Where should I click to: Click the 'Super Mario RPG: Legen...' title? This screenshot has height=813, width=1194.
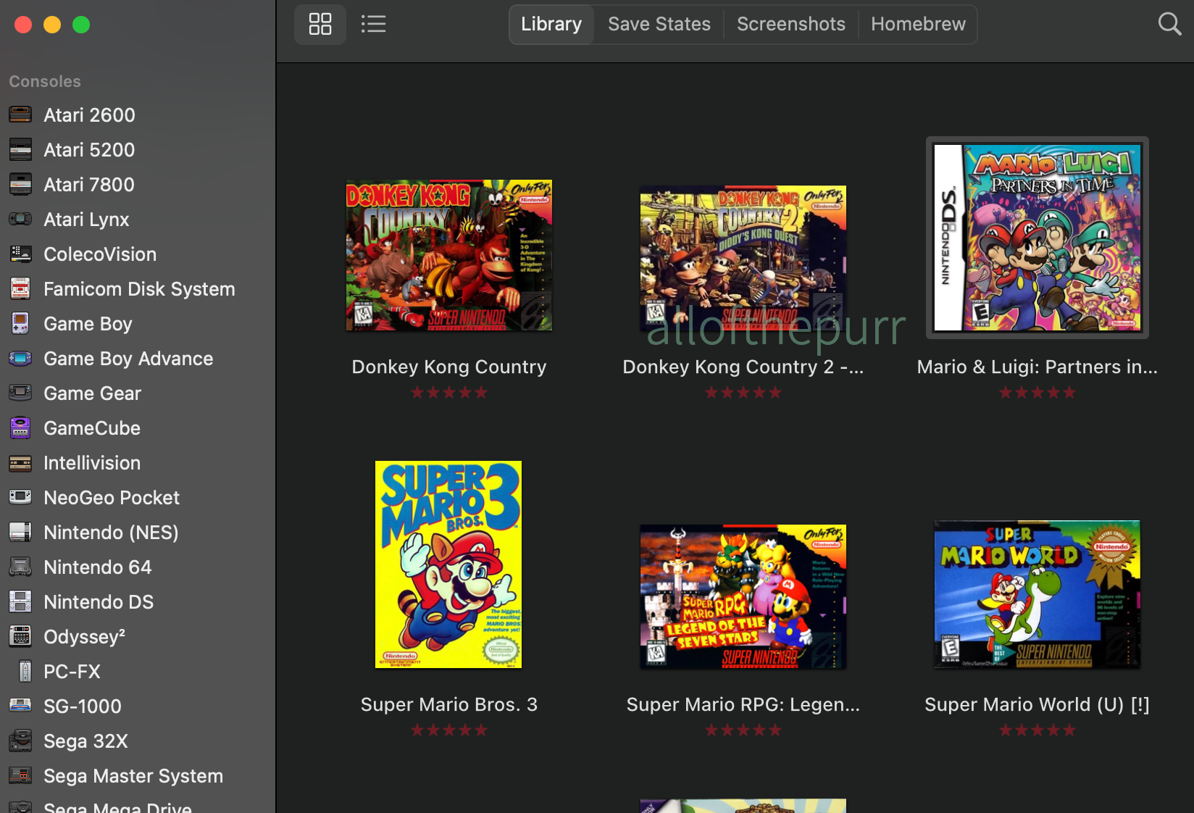click(x=743, y=704)
